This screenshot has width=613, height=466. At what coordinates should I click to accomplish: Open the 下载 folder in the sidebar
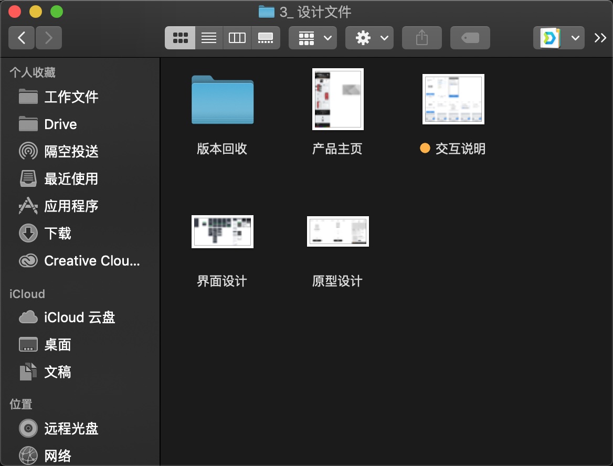click(x=57, y=233)
